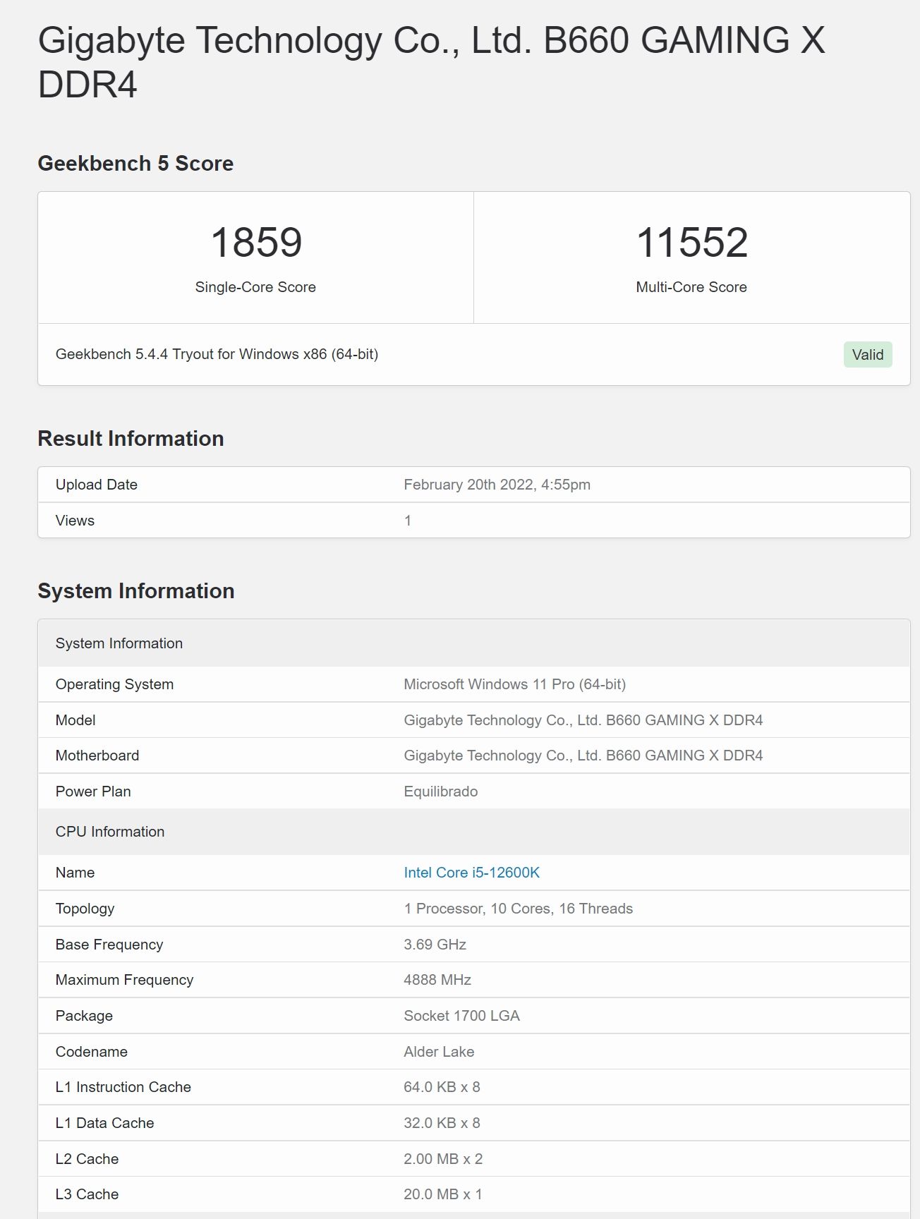Click the Motherboard row label

[97, 756]
